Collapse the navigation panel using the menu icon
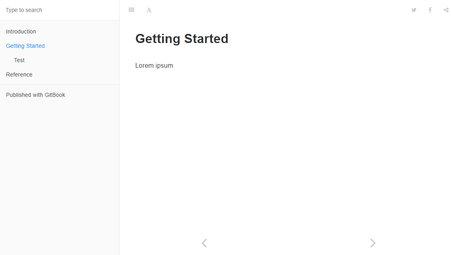 pos(131,10)
